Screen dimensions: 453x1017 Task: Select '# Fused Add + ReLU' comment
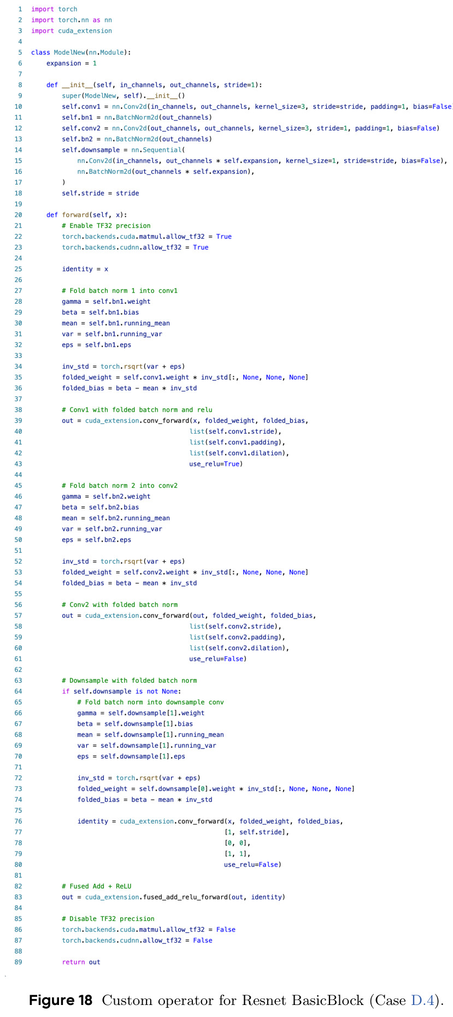point(96,886)
